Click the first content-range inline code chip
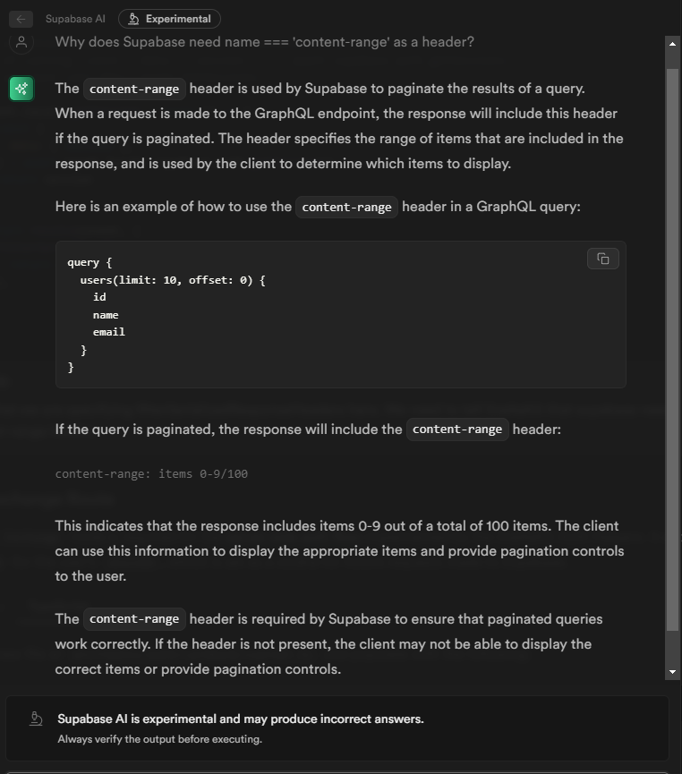This screenshot has height=774, width=682. click(133, 88)
